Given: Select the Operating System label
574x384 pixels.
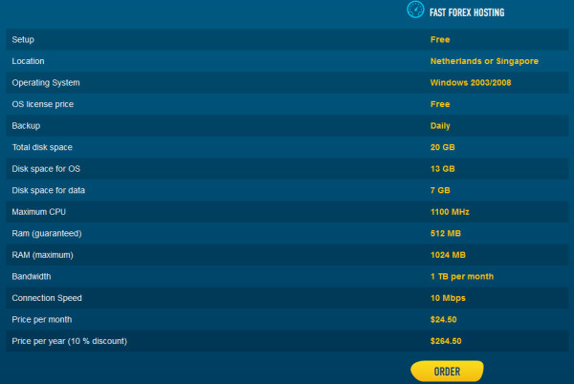Looking at the screenshot, I should (x=46, y=83).
